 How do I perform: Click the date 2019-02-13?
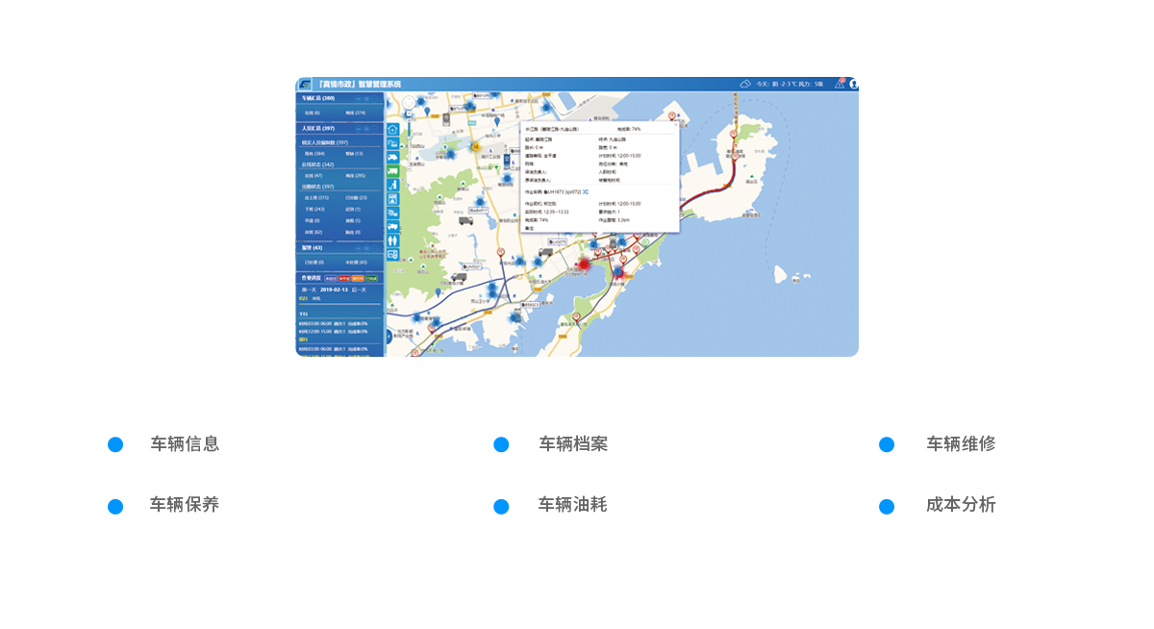334,289
